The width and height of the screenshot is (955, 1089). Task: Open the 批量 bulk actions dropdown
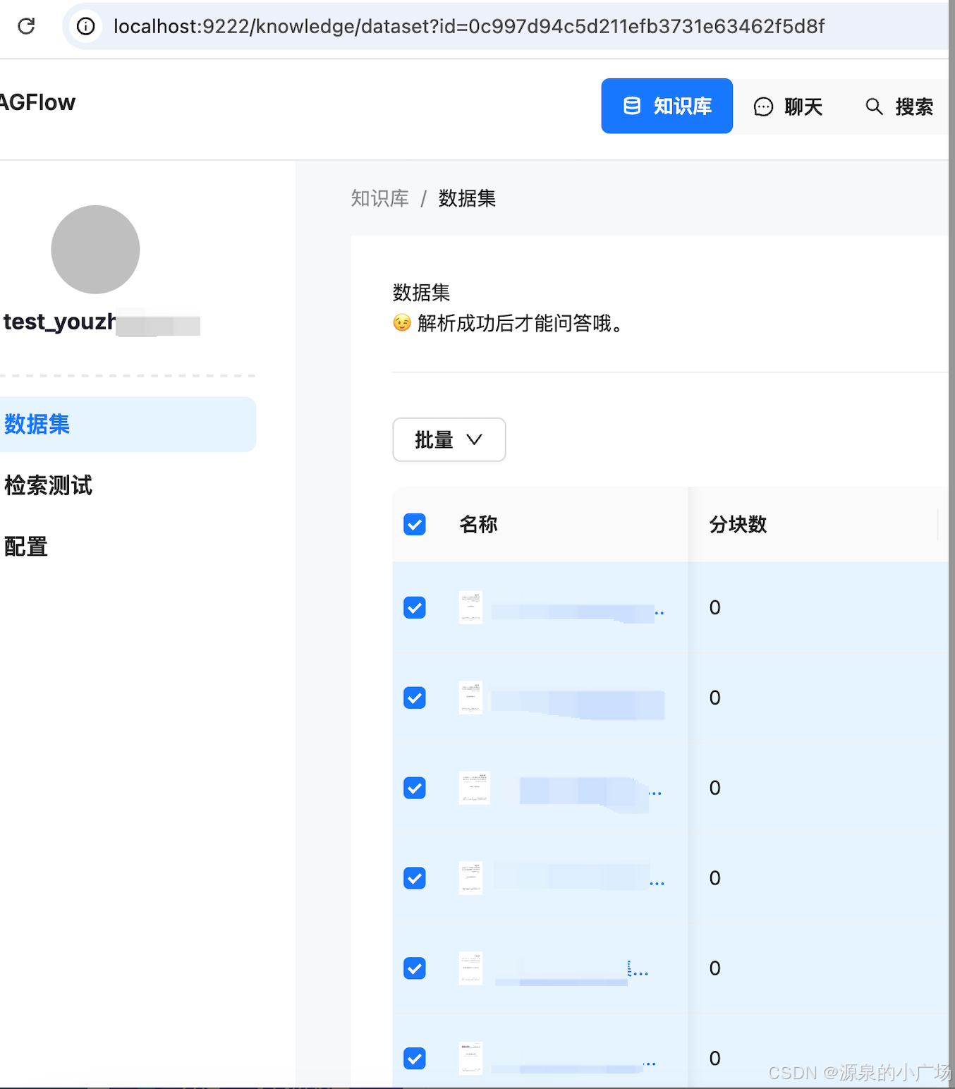pyautogui.click(x=449, y=439)
